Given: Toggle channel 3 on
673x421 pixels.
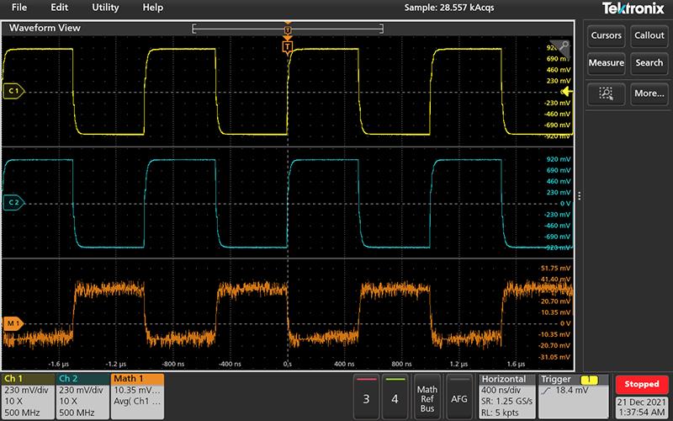Looking at the screenshot, I should (x=366, y=394).
